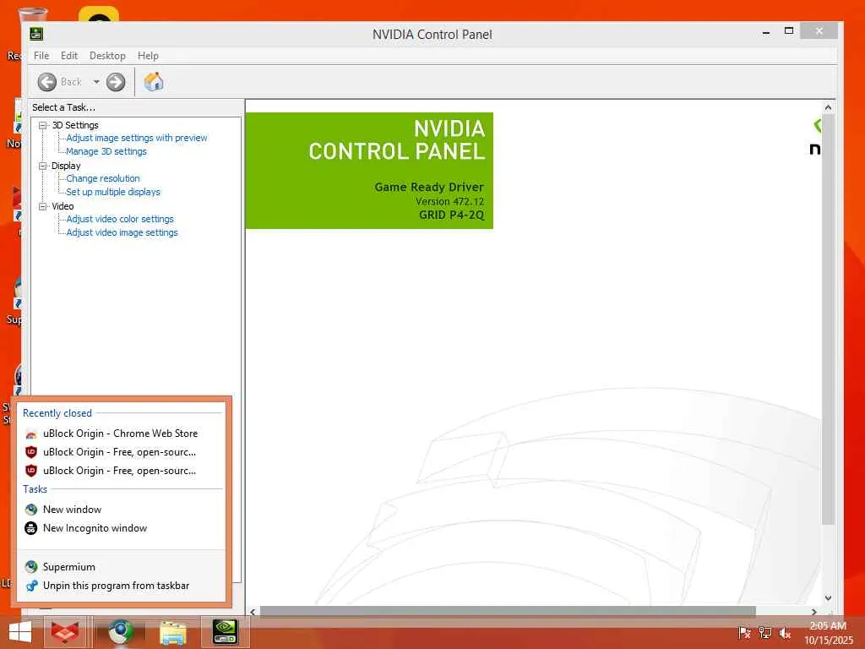Click the Select a Task... heading
Image resolution: width=865 pixels, height=649 pixels.
click(63, 107)
